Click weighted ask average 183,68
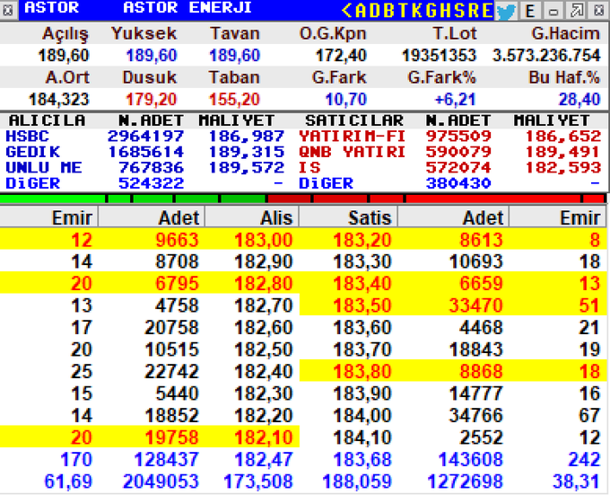The image size is (610, 495). tap(362, 460)
